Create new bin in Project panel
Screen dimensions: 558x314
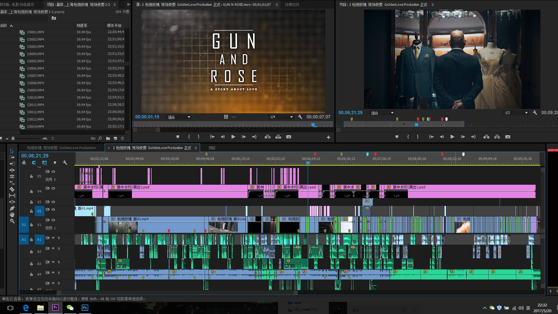point(108,138)
